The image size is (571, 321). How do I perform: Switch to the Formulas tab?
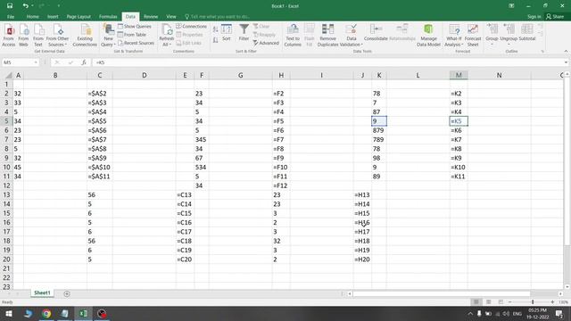point(108,16)
